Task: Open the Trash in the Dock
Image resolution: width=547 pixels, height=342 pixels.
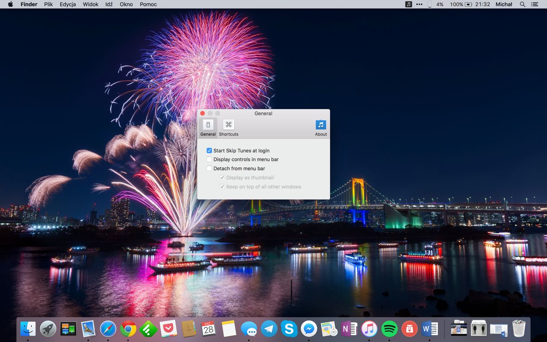Action: 519,329
